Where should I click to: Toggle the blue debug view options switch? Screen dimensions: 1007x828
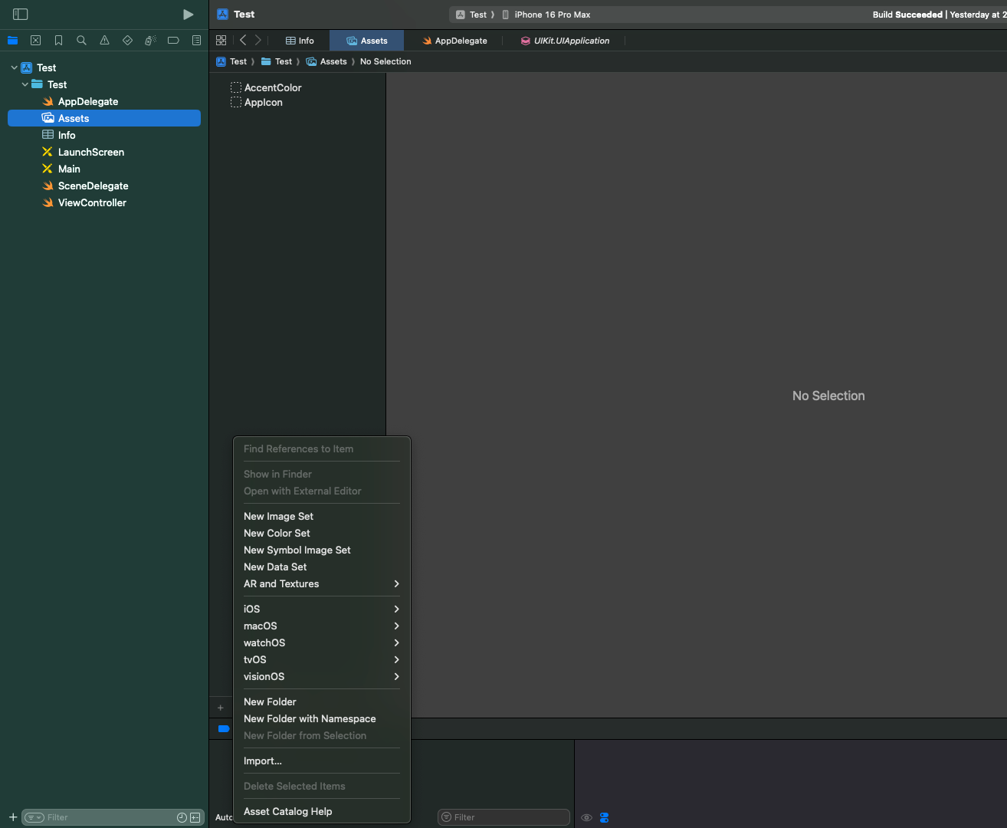point(604,817)
